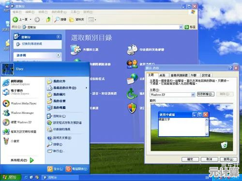242x181 pixels.
Task: Click the Internet Explorer quick launch icon on the taskbar
Action: pos(26,177)
